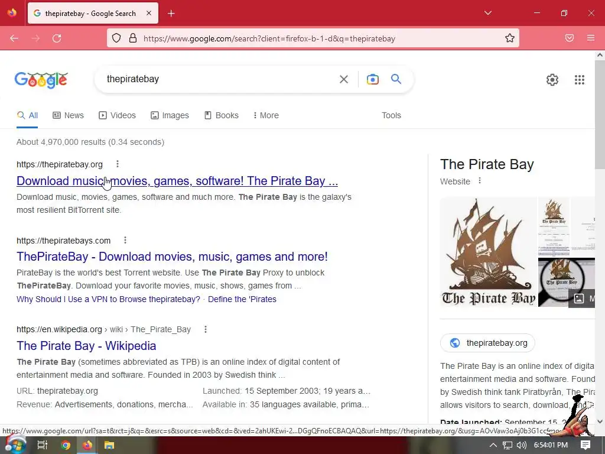
Task: Switch to Videos results
Action: click(x=118, y=115)
